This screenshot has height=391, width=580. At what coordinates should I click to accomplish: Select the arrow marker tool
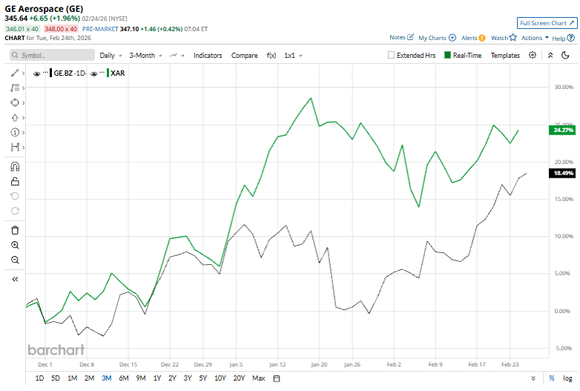point(15,118)
